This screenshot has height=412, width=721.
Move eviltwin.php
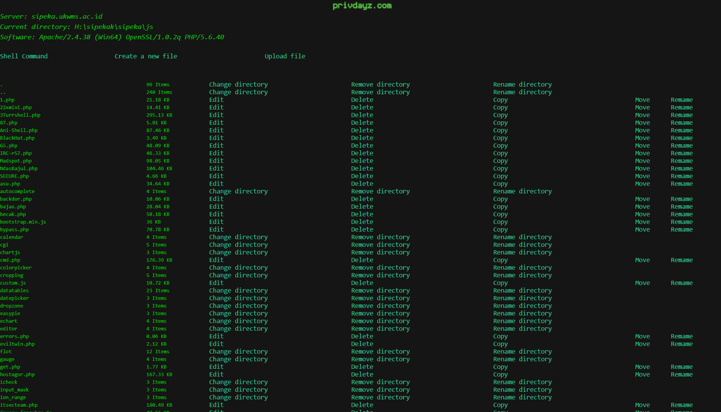coord(642,344)
